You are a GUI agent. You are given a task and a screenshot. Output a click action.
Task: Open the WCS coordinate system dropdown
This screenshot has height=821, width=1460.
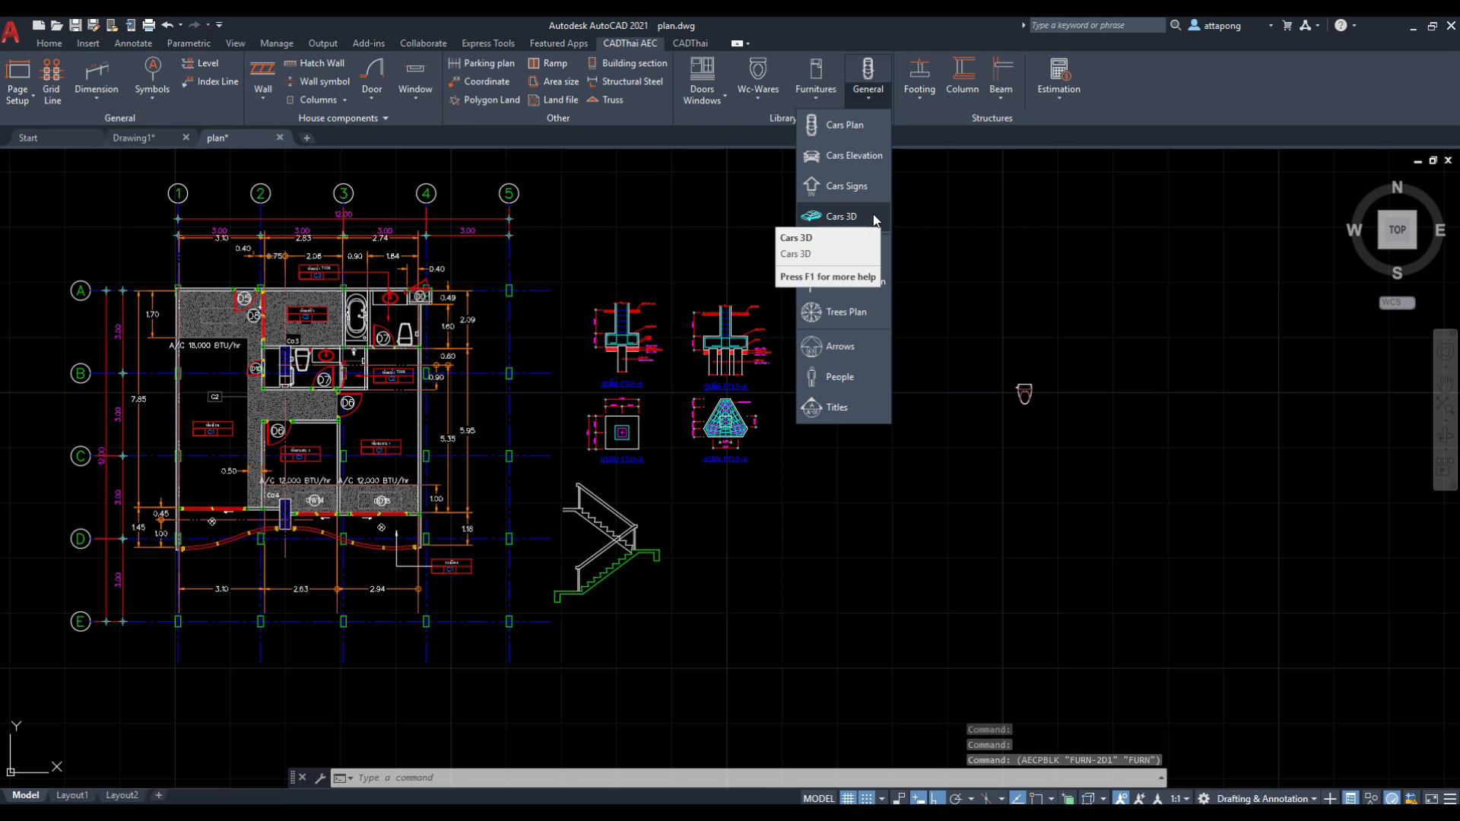(x=1397, y=303)
